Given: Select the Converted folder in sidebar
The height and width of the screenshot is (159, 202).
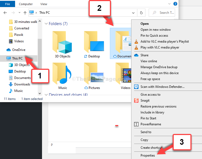Looking at the screenshot, I should tap(19, 28).
